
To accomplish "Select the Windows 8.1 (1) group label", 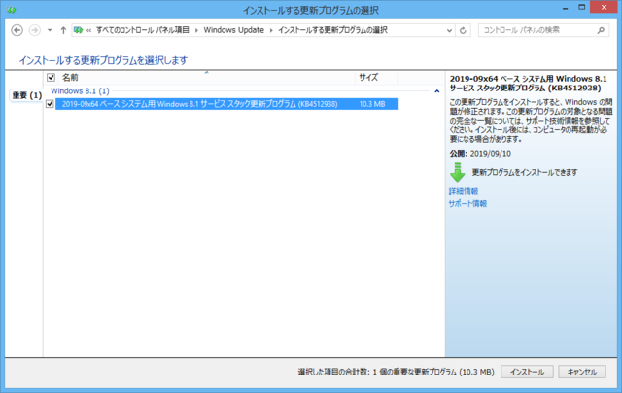I will pyautogui.click(x=80, y=90).
